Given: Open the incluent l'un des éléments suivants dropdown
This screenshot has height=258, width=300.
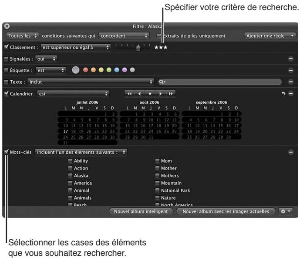Looking at the screenshot, I should click(81, 152).
